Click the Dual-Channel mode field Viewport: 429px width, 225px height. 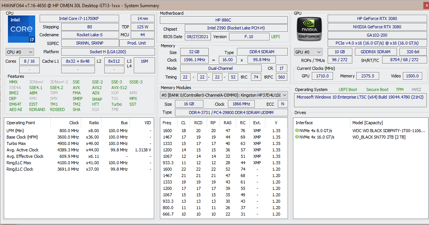[x=220, y=68]
